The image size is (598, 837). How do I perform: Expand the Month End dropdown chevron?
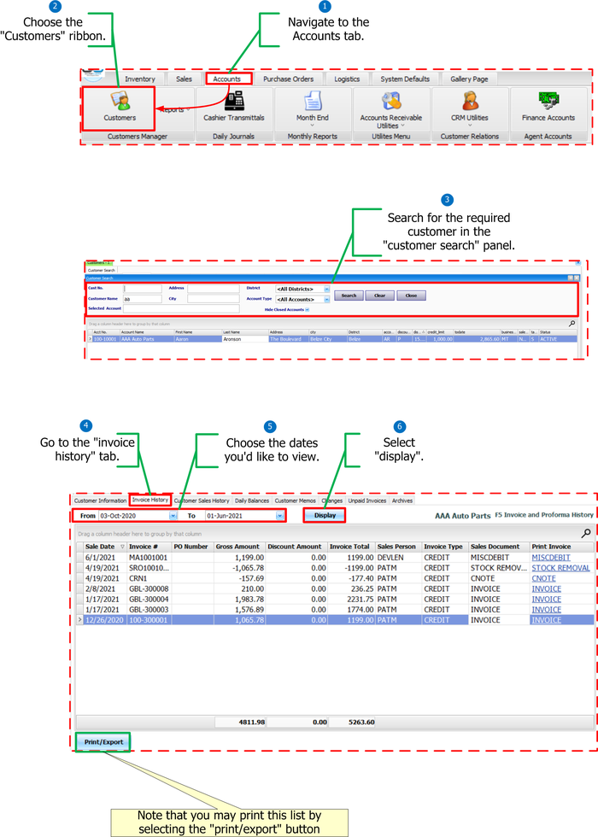point(313,126)
